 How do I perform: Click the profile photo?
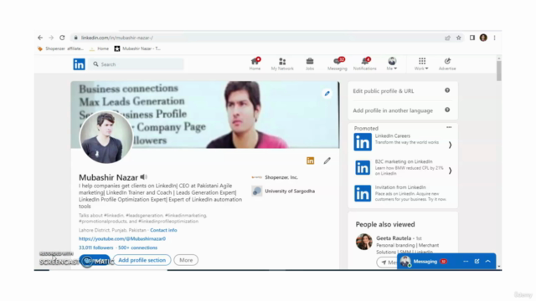[x=106, y=137]
